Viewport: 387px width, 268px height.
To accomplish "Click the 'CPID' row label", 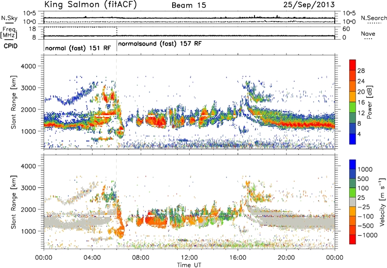I will [11, 46].
